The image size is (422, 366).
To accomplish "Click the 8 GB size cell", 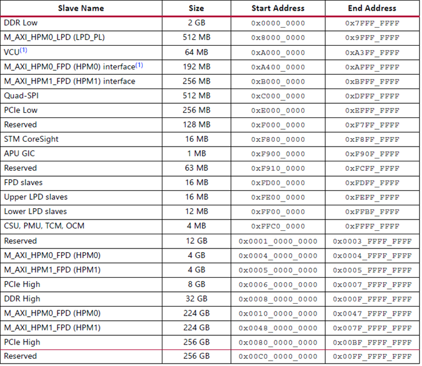I will click(x=196, y=284).
